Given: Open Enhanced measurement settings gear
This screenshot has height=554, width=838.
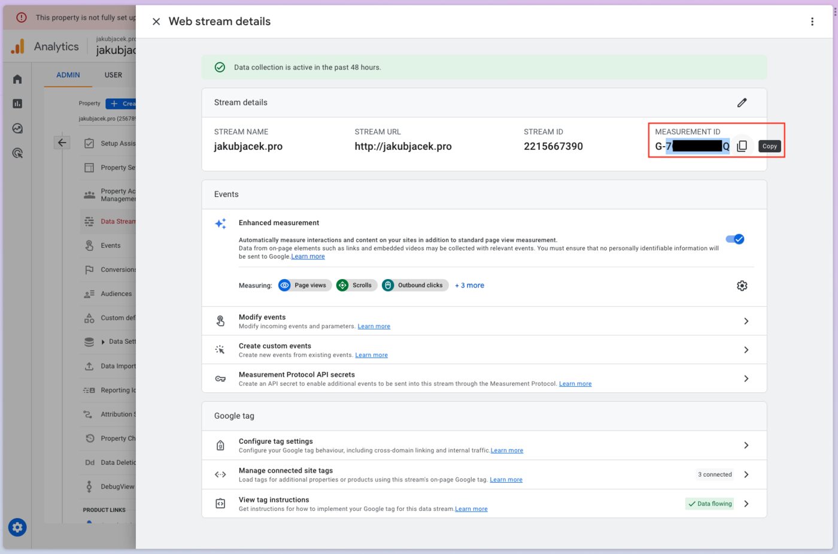Looking at the screenshot, I should 742,285.
